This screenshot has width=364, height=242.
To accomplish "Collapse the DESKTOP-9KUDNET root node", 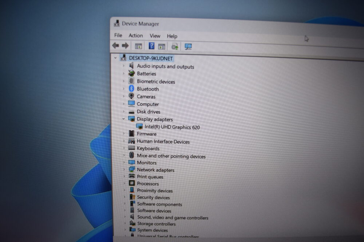I will tap(115, 58).
